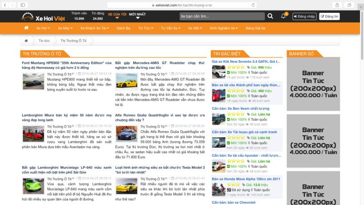364x205 pixels.
Task: Open the Bảng Giá Xe menu item
Action: coord(255,28)
